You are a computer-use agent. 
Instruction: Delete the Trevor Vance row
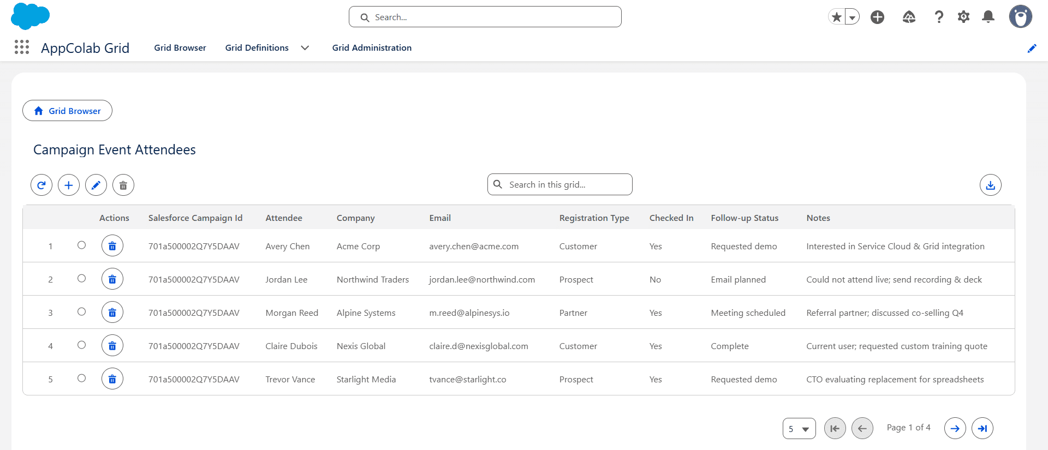pos(112,379)
